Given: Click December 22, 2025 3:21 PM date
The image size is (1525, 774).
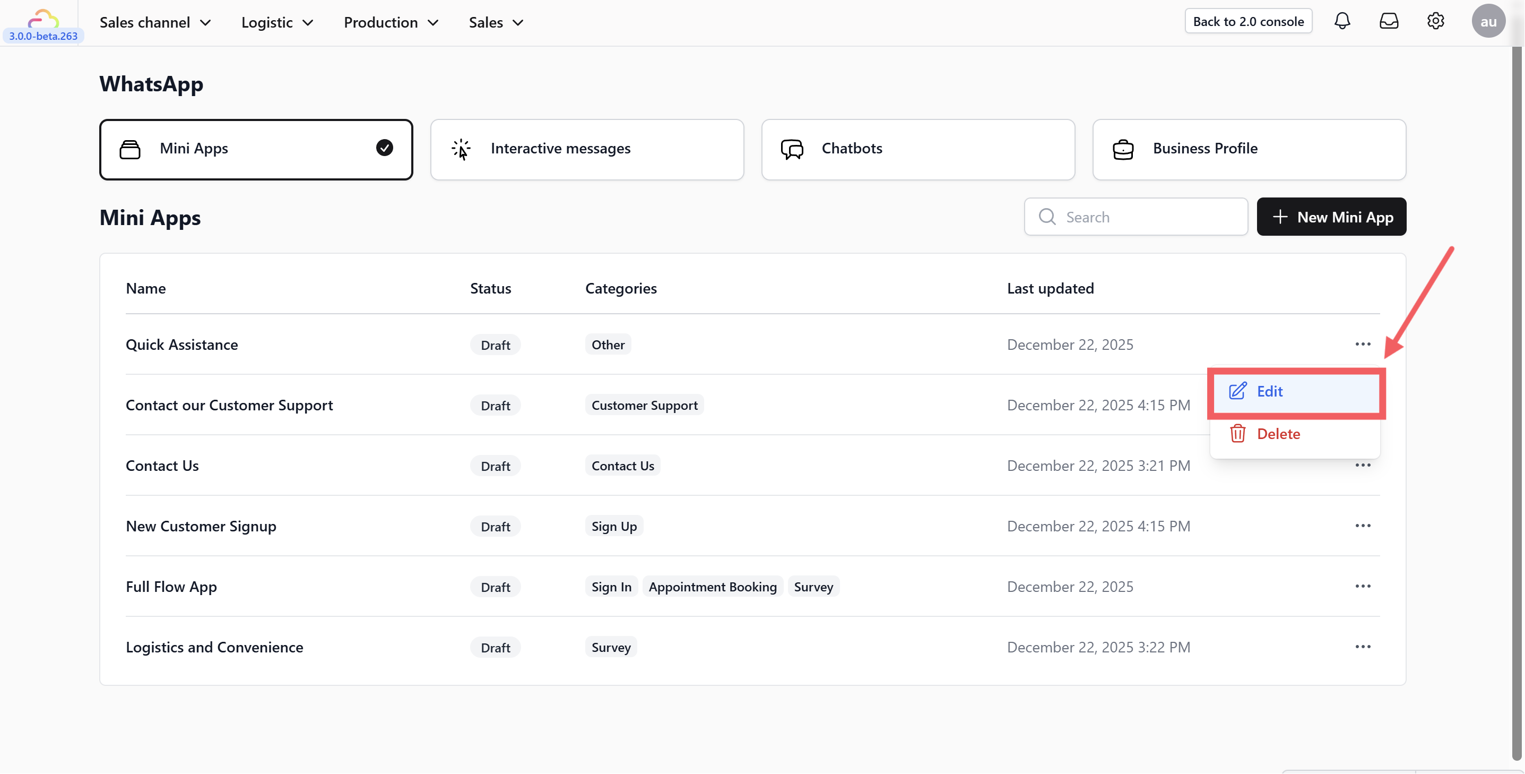Looking at the screenshot, I should point(1098,466).
